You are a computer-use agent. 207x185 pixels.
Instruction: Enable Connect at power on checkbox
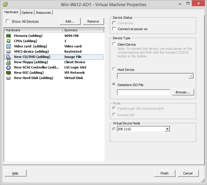(114, 29)
